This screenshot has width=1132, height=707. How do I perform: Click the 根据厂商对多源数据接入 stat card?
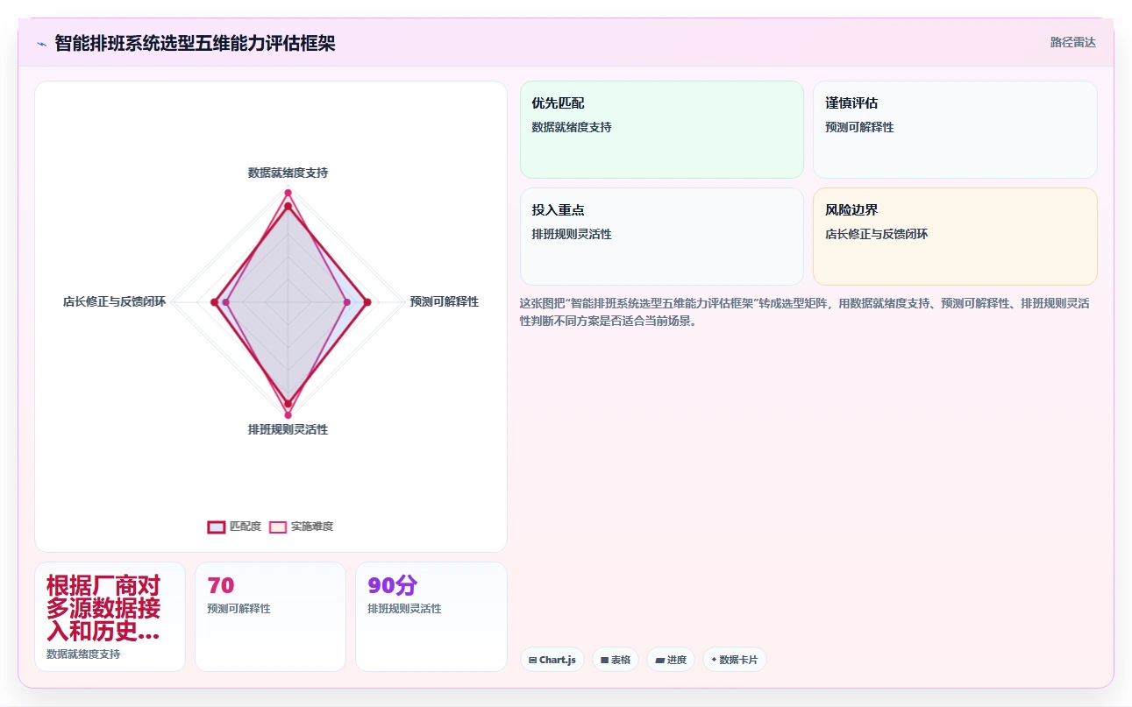click(x=110, y=617)
